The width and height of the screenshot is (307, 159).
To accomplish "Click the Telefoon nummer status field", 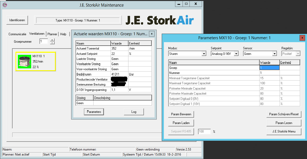I will [102, 149].
